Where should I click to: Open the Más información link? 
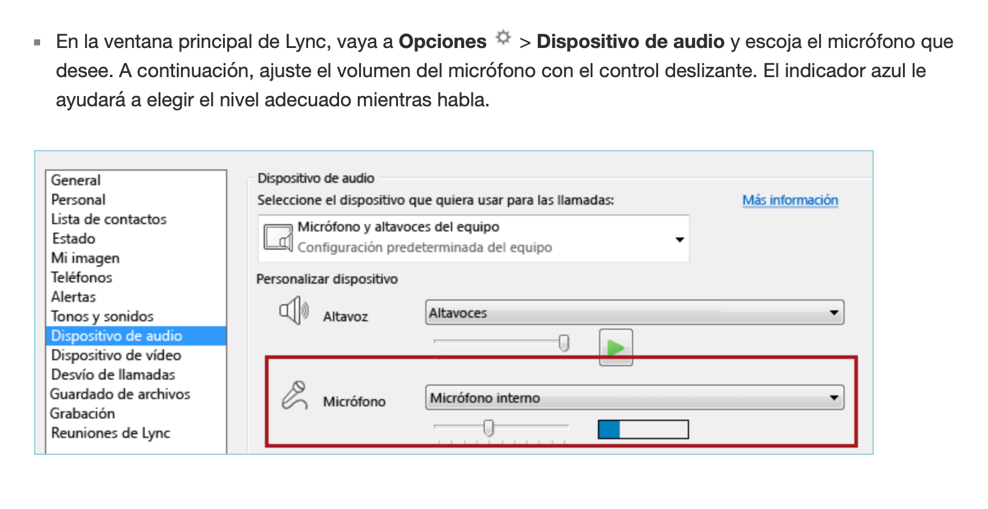tap(790, 200)
